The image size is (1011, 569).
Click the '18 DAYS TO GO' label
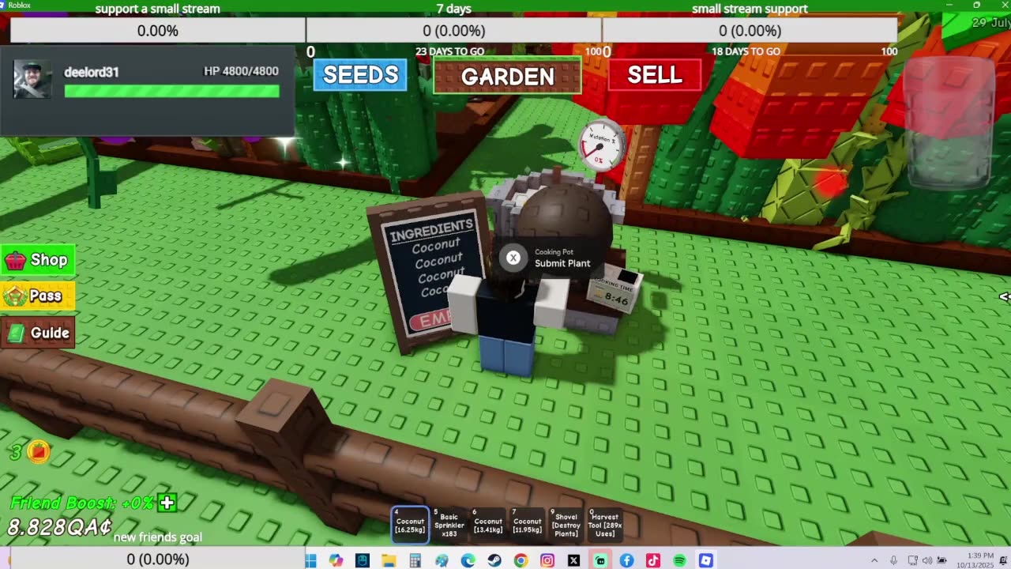[x=746, y=51]
